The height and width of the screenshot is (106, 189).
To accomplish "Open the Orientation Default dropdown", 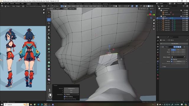I will point(58,9).
